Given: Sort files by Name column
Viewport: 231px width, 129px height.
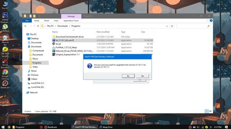Looking at the screenshot, I should click(55, 32).
